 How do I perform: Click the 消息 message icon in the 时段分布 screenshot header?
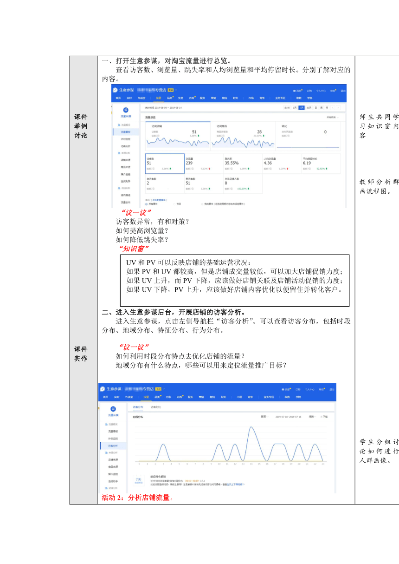click(x=283, y=389)
